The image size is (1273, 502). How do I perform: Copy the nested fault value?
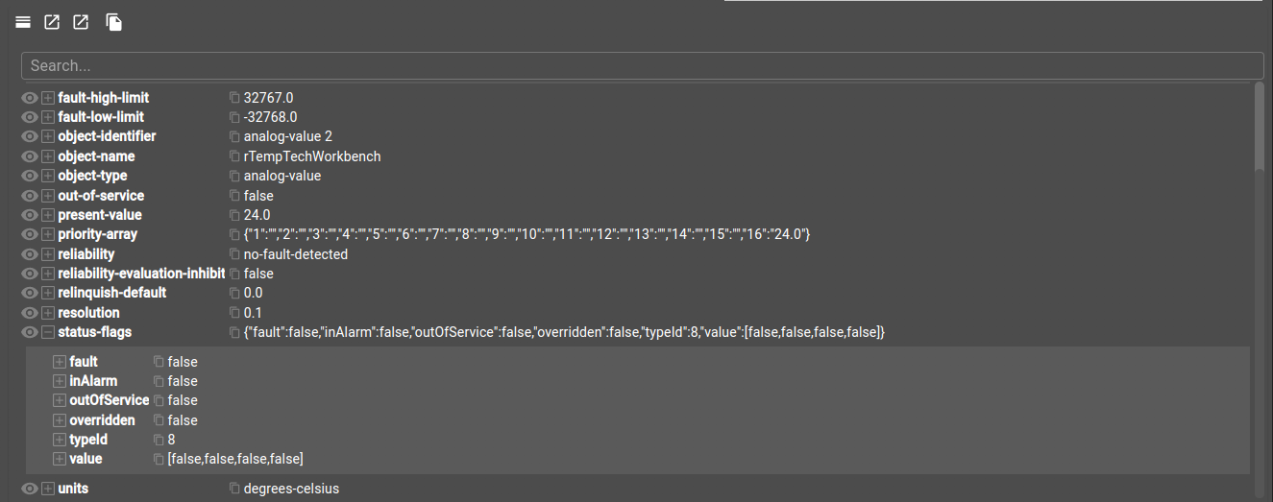pos(159,362)
